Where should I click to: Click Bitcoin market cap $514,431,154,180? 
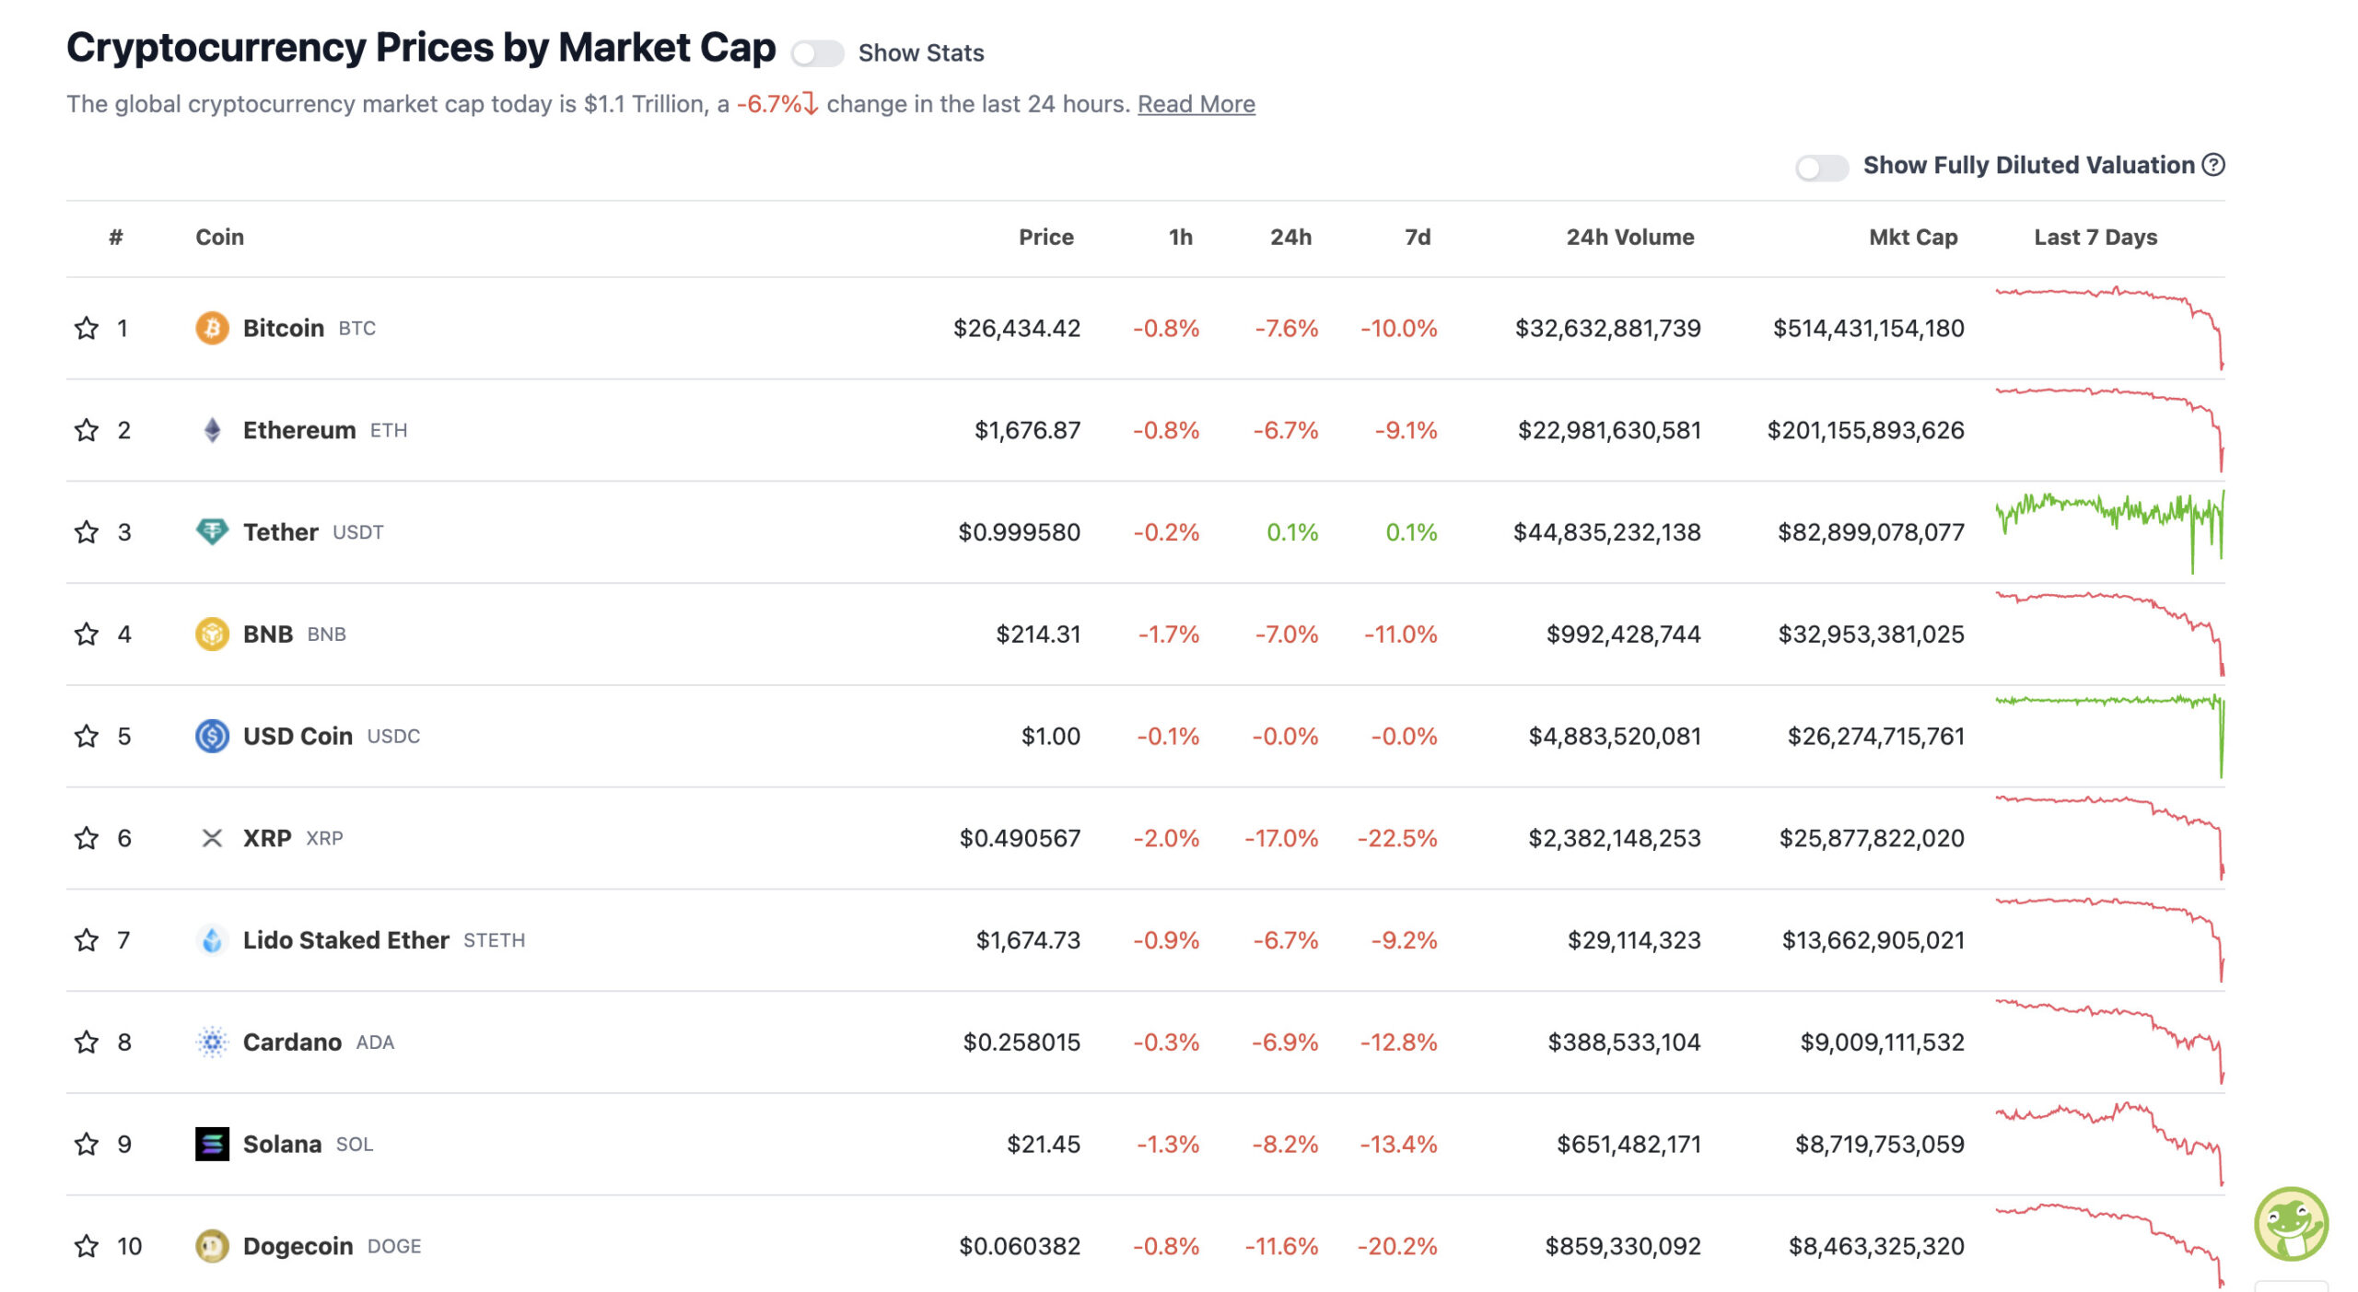click(x=1869, y=328)
